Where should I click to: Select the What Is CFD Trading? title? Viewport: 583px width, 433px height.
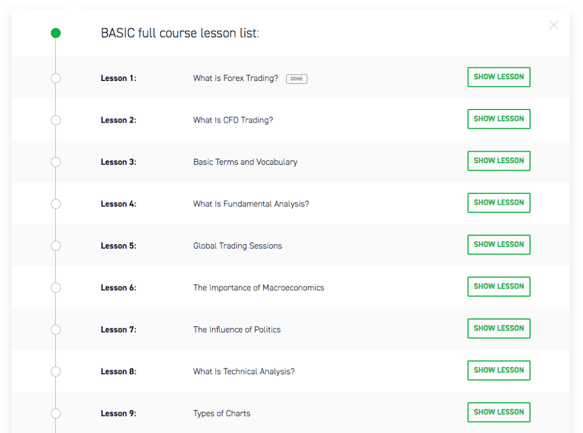pyautogui.click(x=233, y=120)
